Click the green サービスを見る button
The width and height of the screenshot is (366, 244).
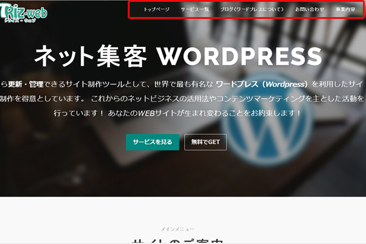tap(152, 142)
